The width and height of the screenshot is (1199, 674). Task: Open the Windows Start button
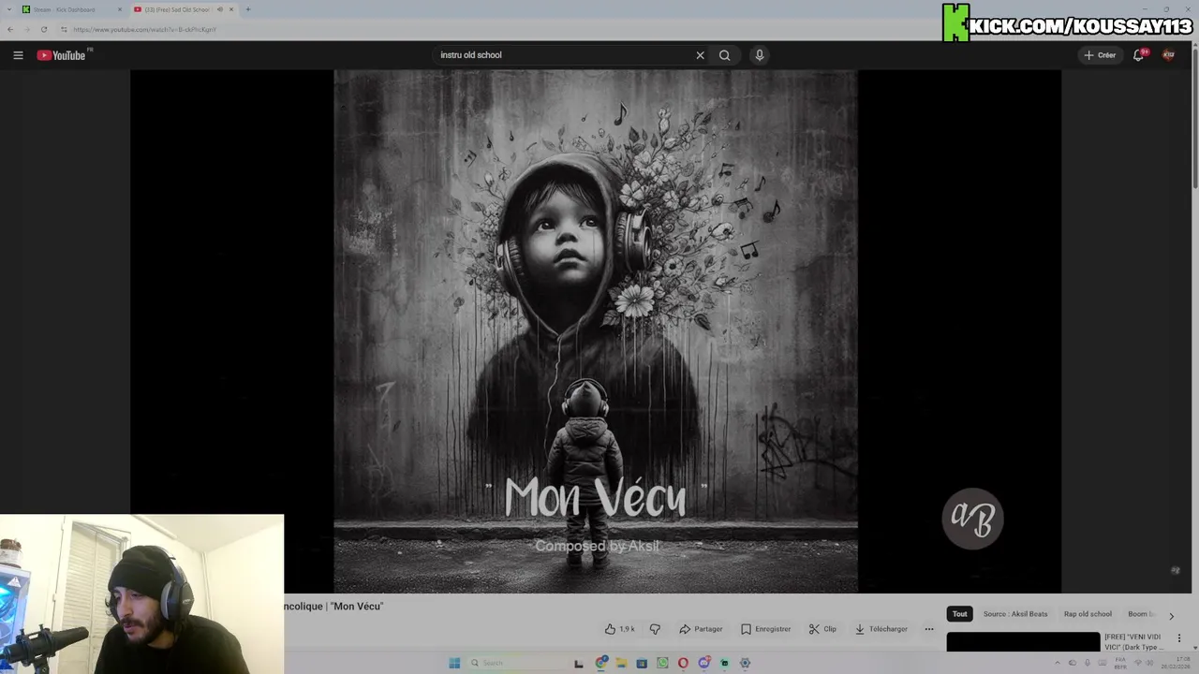click(x=454, y=663)
